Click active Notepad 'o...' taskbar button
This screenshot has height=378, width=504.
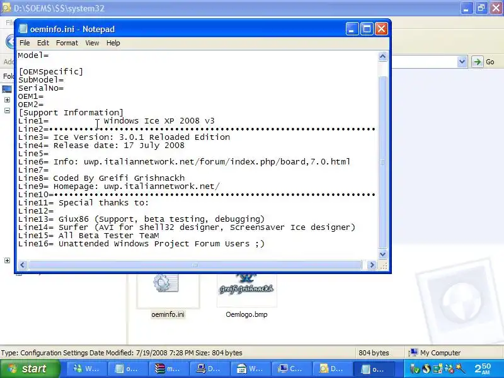(373, 369)
